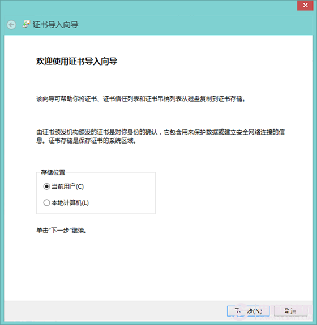317x325 pixels.
Task: Click the title text 证书导入向导
Action: pyautogui.click(x=55, y=25)
